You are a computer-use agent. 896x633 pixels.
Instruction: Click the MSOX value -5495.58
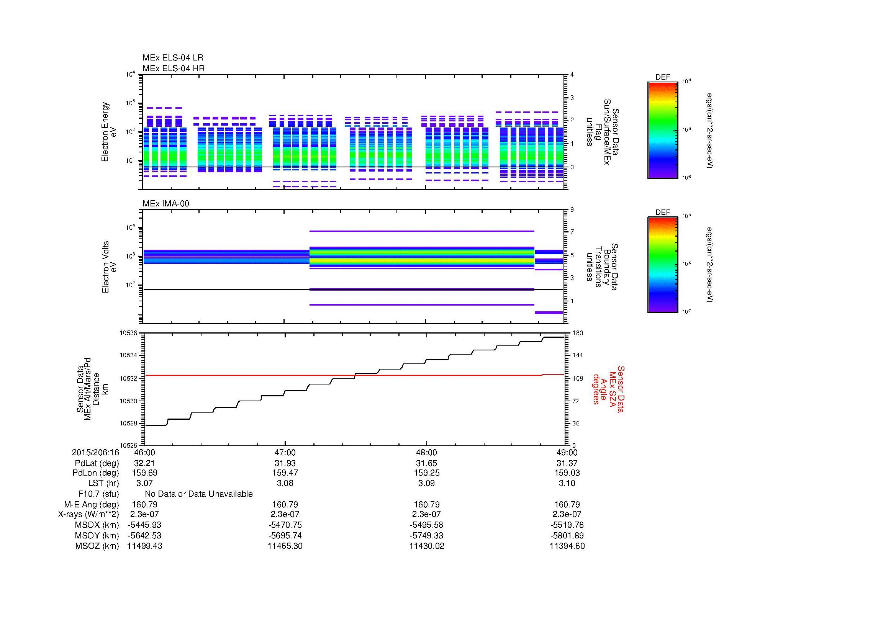(x=426, y=525)
